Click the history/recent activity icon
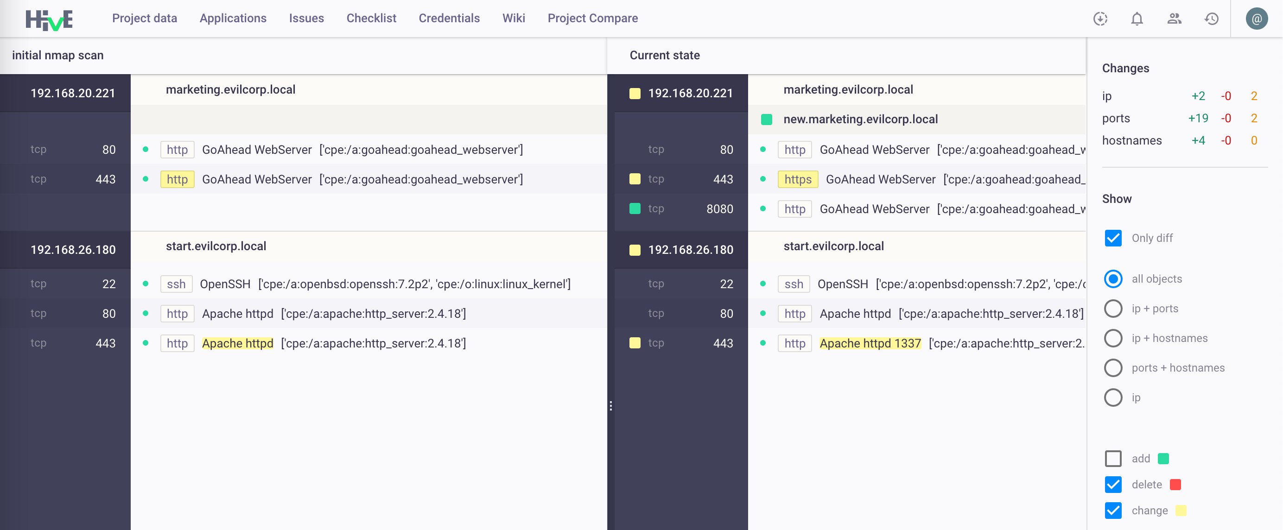Screen dimensions: 1283x530 click(x=1213, y=18)
